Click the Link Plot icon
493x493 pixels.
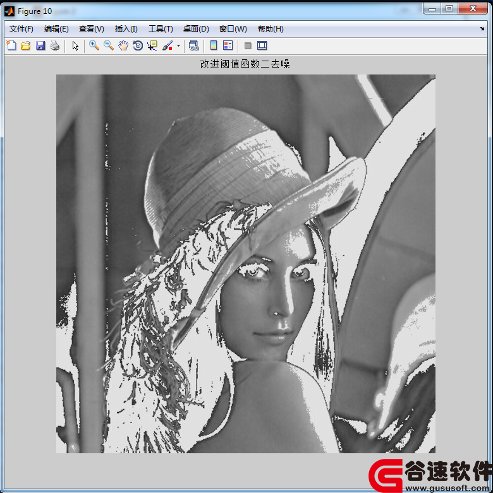click(193, 45)
